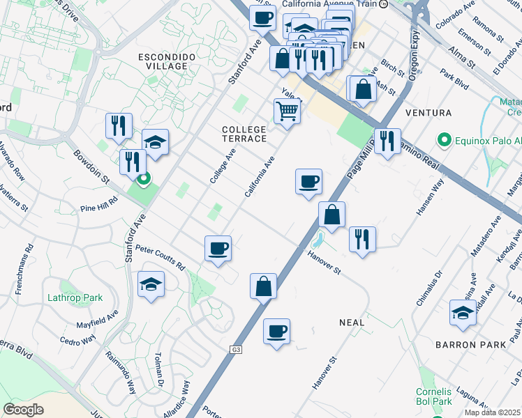Click the coffee marker near Peter Coutts Rd
Image resolution: width=522 pixels, height=418 pixels.
218,249
